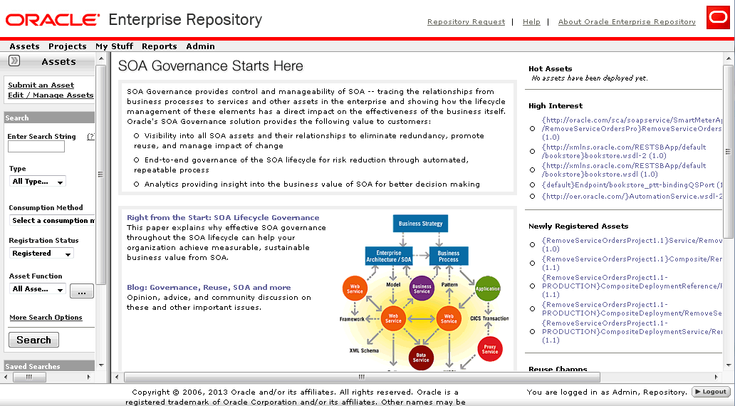Click the Oracle wordmark logo

coord(53,20)
